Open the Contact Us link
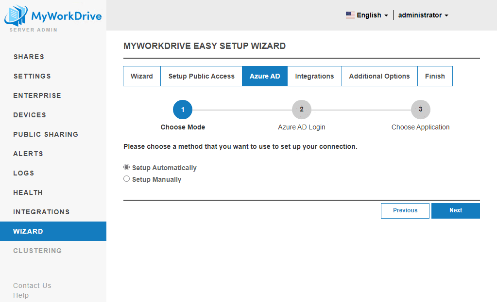 [x=32, y=286]
